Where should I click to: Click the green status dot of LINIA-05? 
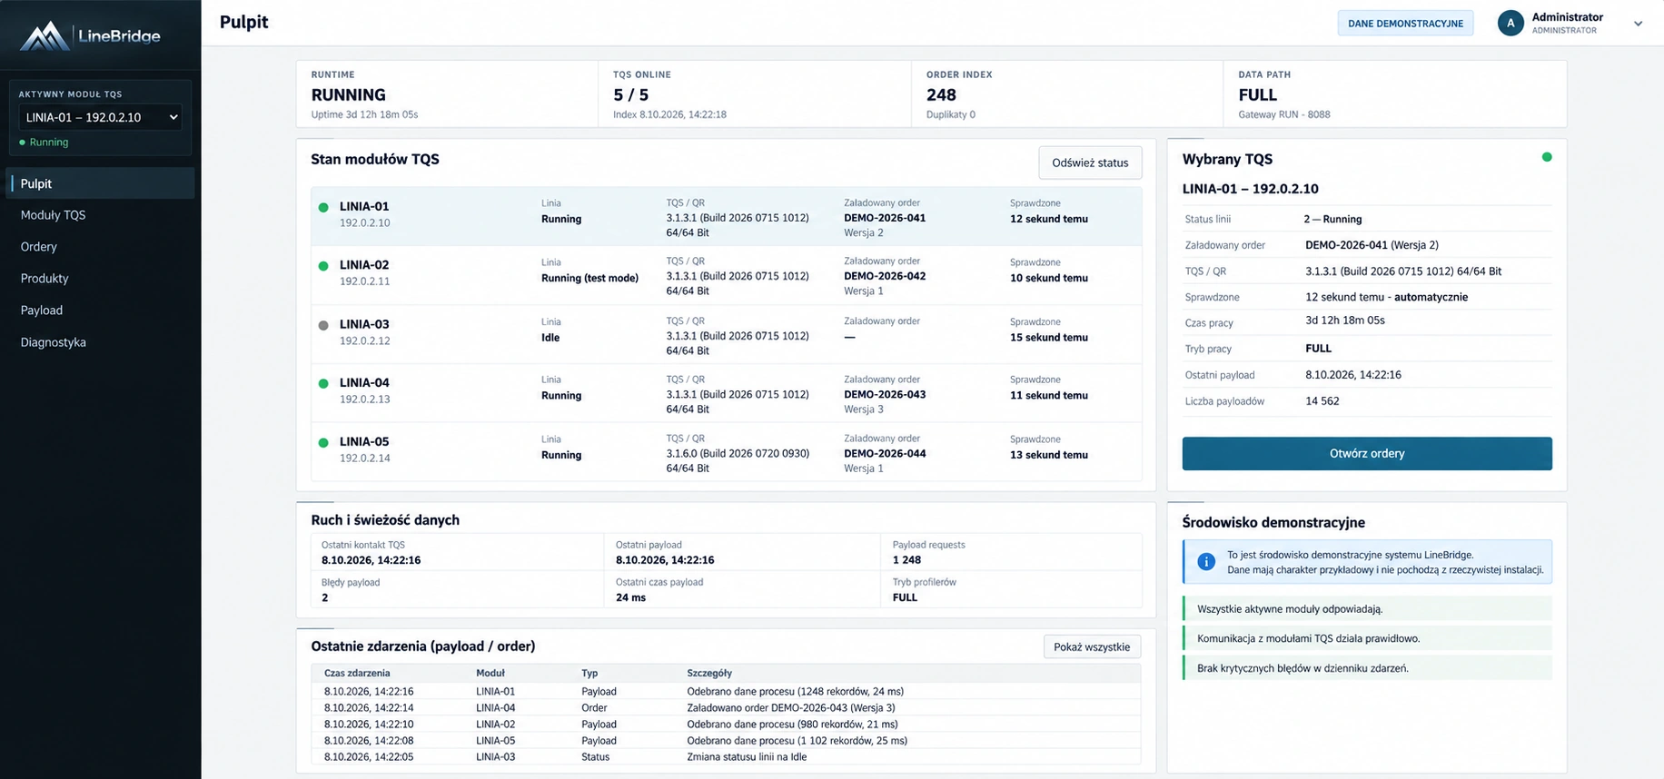coord(323,443)
